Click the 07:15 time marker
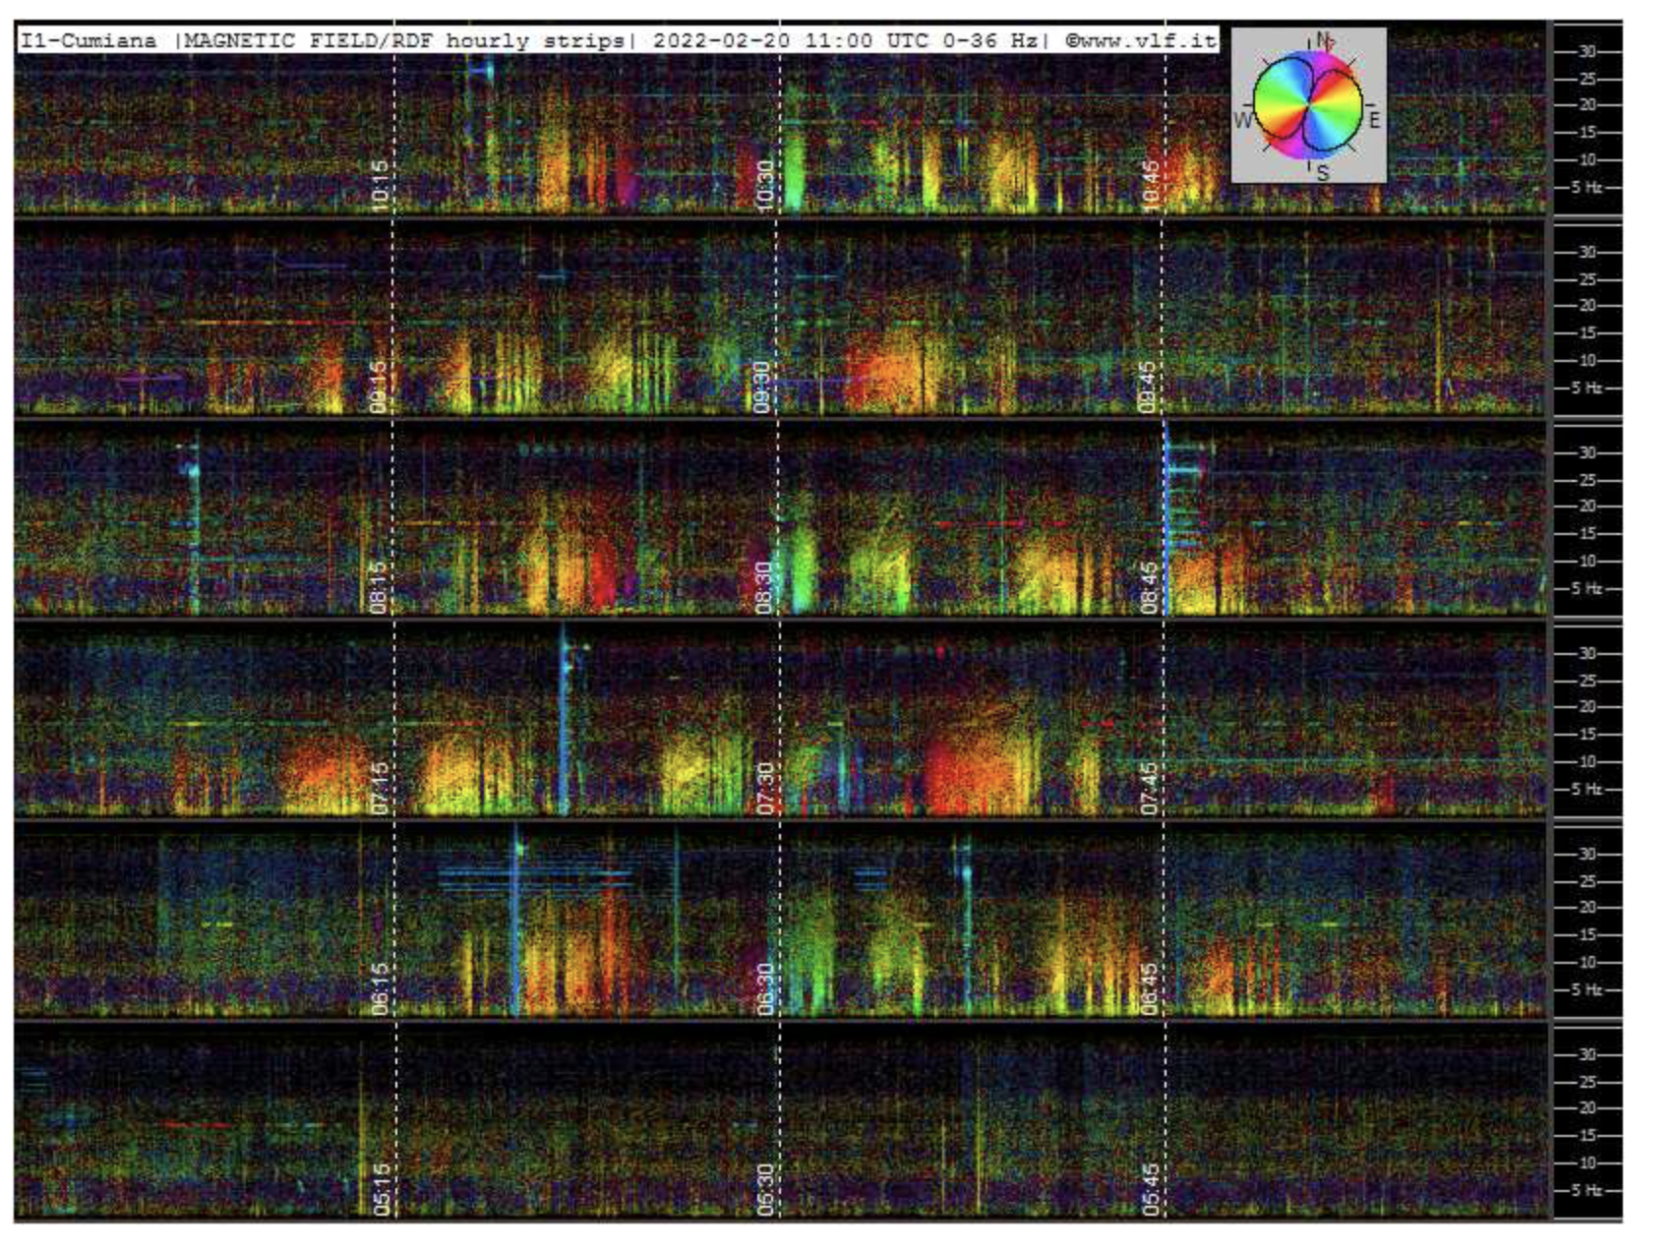The image size is (1674, 1251). click(x=381, y=788)
